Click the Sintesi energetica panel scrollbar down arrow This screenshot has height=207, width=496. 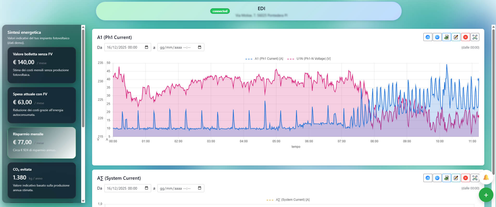pos(83,201)
